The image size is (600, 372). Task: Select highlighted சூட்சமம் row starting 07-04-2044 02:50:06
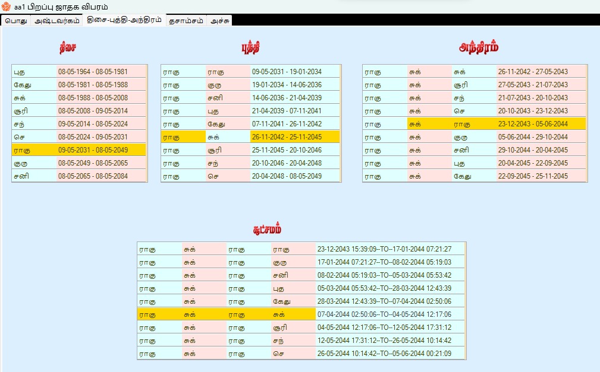(x=301, y=314)
